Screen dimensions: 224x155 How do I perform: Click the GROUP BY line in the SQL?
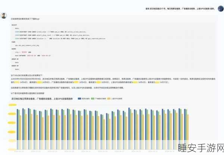(15, 59)
